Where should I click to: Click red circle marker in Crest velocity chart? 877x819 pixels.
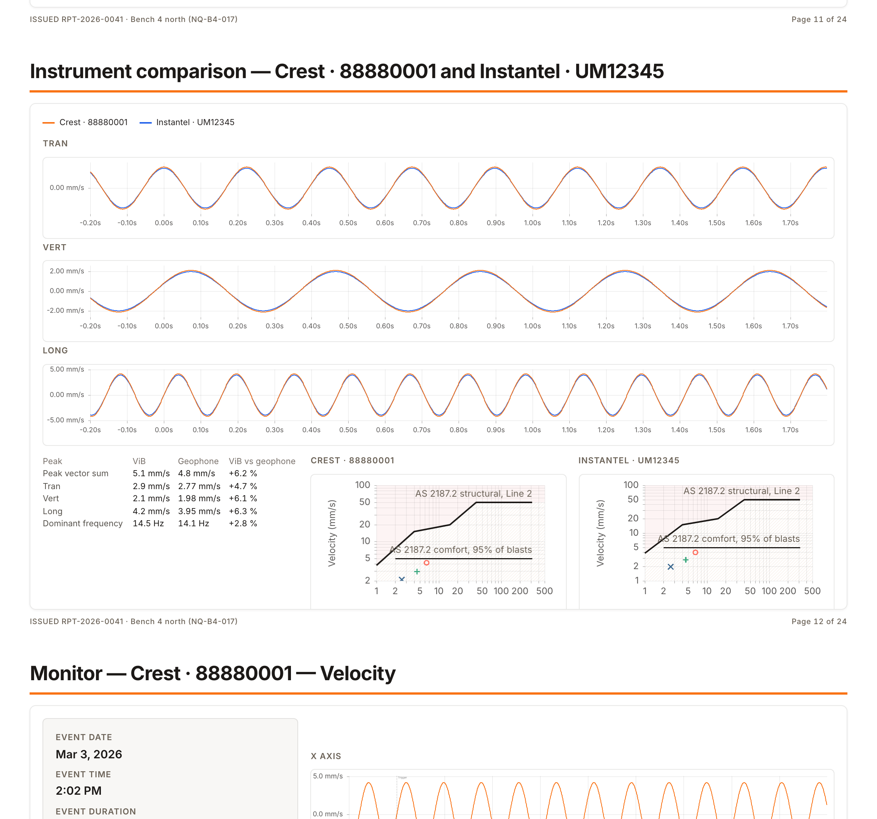coord(427,563)
